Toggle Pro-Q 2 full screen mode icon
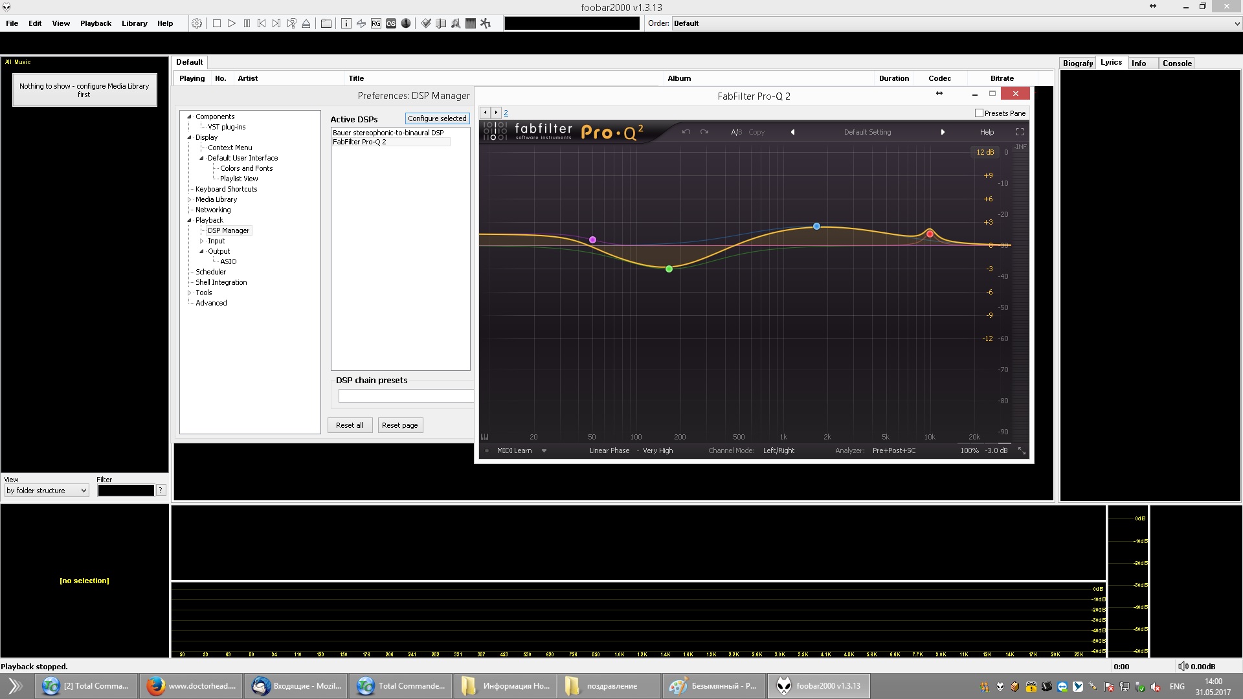 [1020, 132]
